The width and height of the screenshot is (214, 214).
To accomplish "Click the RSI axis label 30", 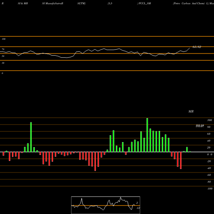I will [3, 63].
